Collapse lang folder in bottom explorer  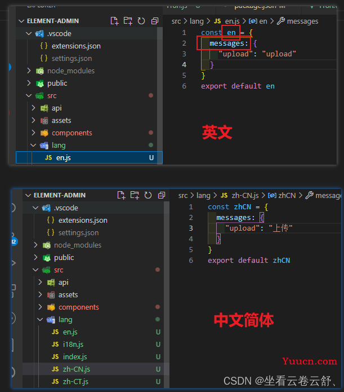click(x=40, y=319)
